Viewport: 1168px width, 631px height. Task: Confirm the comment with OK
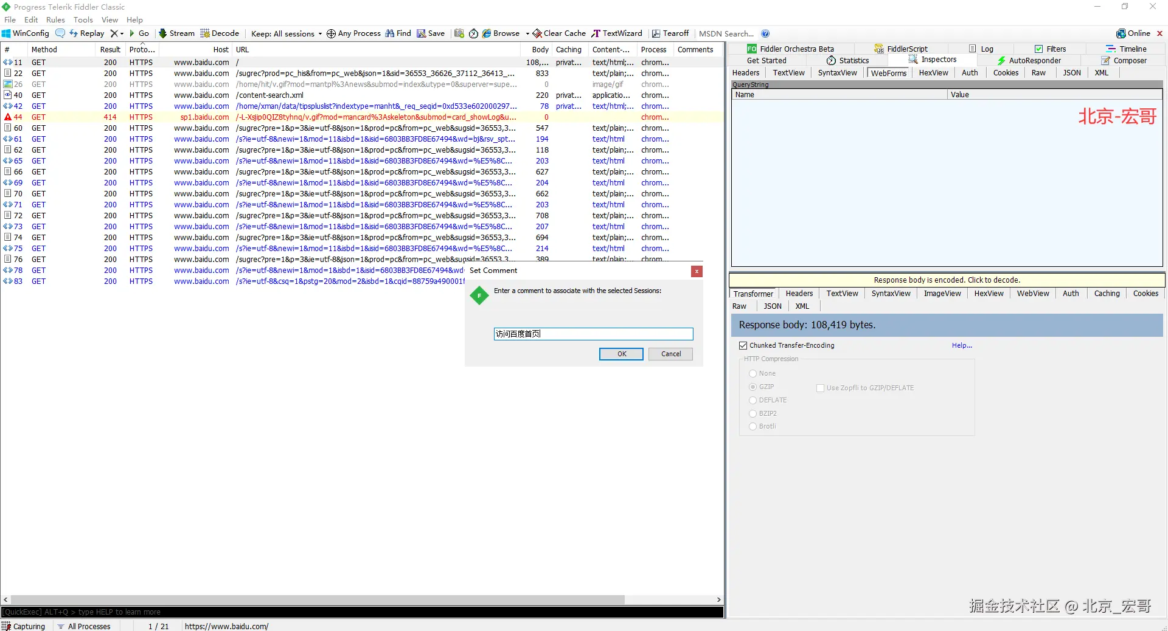[621, 354]
